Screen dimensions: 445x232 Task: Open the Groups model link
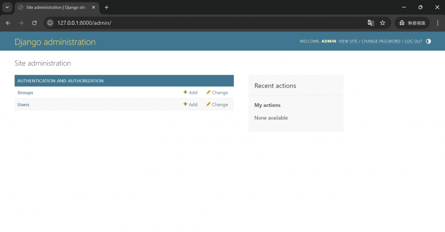click(25, 93)
